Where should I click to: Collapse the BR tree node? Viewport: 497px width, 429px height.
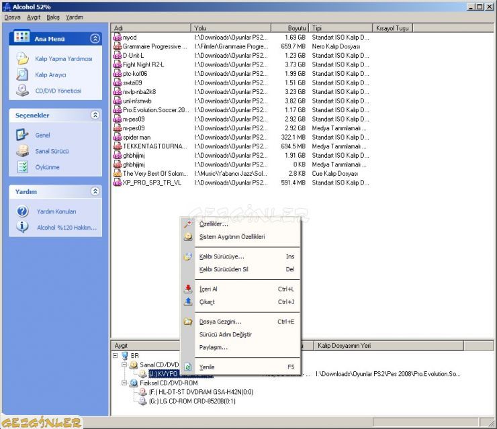116,356
